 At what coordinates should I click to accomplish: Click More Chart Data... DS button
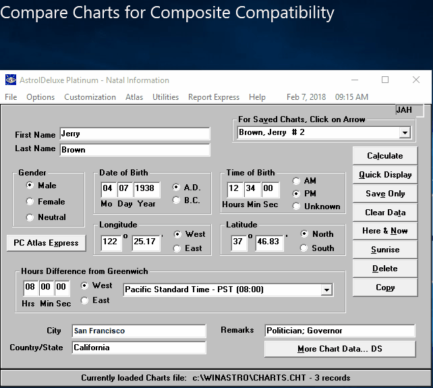click(339, 349)
